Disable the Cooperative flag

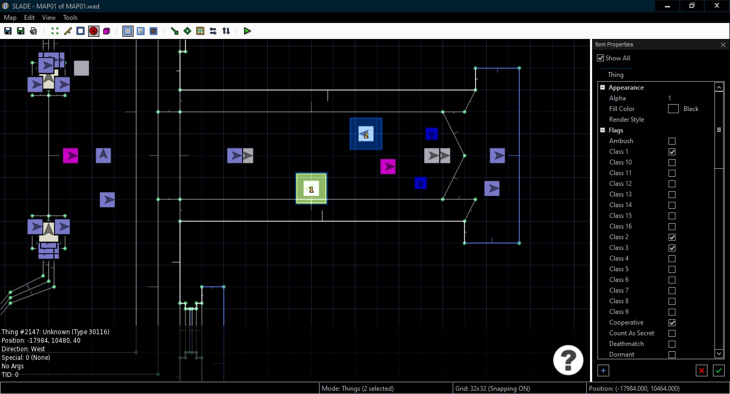pyautogui.click(x=672, y=322)
